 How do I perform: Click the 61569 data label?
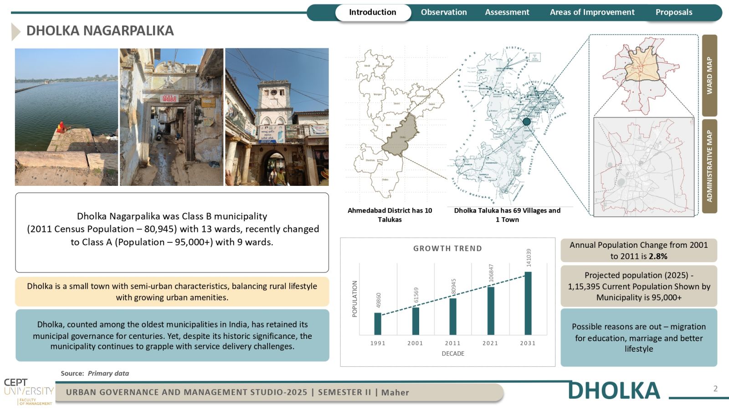click(x=416, y=295)
